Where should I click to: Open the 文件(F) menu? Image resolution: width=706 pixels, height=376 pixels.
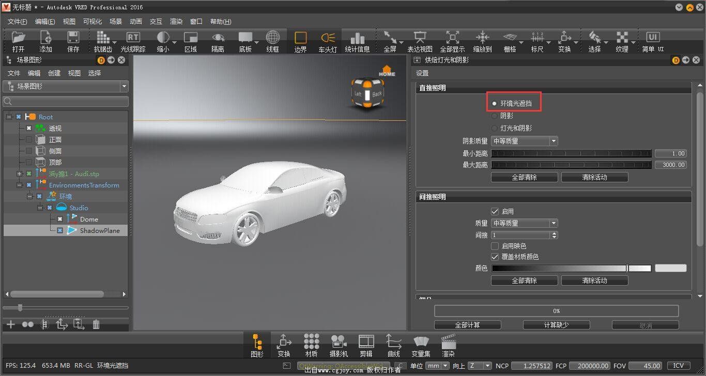17,22
